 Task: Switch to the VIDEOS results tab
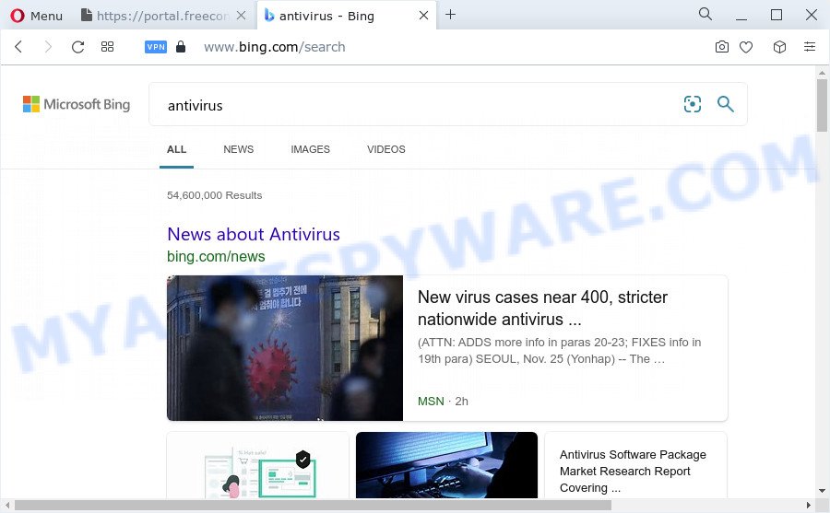[385, 150]
